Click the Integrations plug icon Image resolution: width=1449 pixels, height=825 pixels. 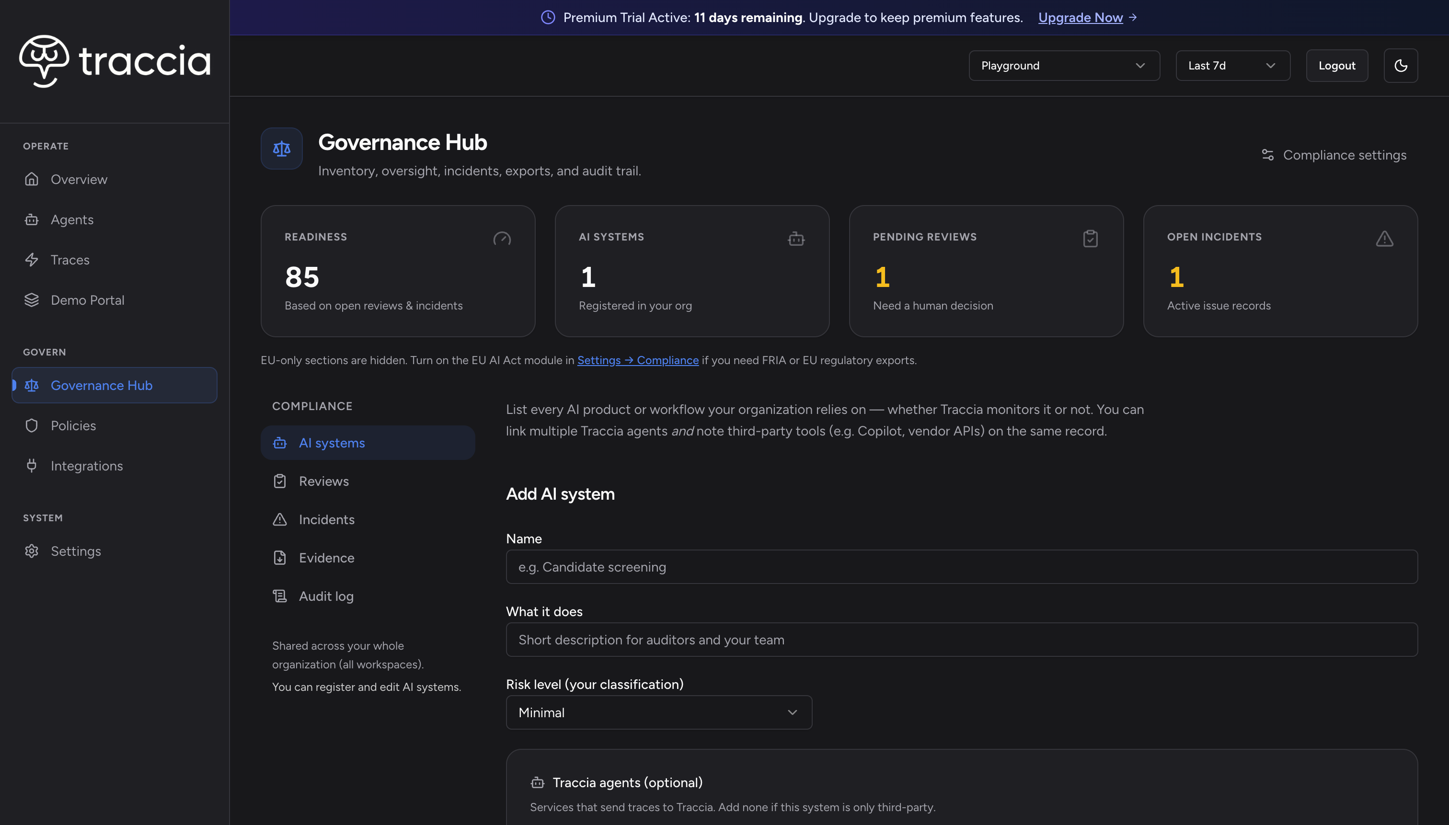(32, 466)
